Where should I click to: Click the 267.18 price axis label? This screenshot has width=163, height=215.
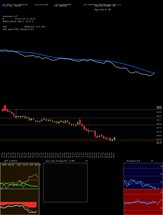[159, 128]
